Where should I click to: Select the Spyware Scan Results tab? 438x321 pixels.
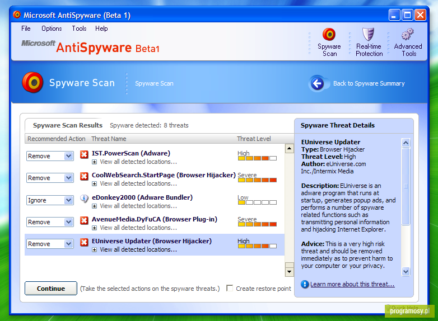pos(68,125)
